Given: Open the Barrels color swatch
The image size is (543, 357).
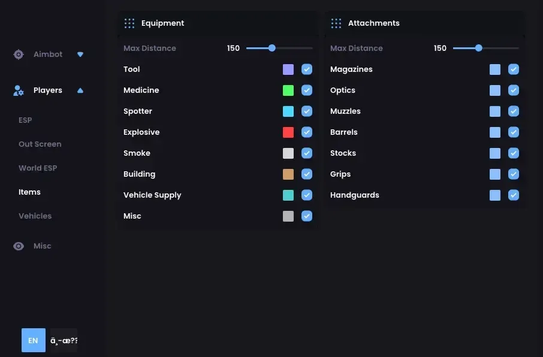Looking at the screenshot, I should point(495,132).
